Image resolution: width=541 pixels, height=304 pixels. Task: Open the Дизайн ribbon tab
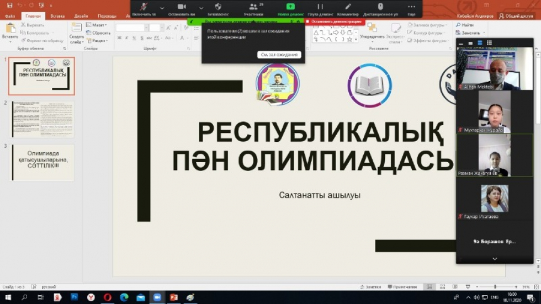[81, 16]
